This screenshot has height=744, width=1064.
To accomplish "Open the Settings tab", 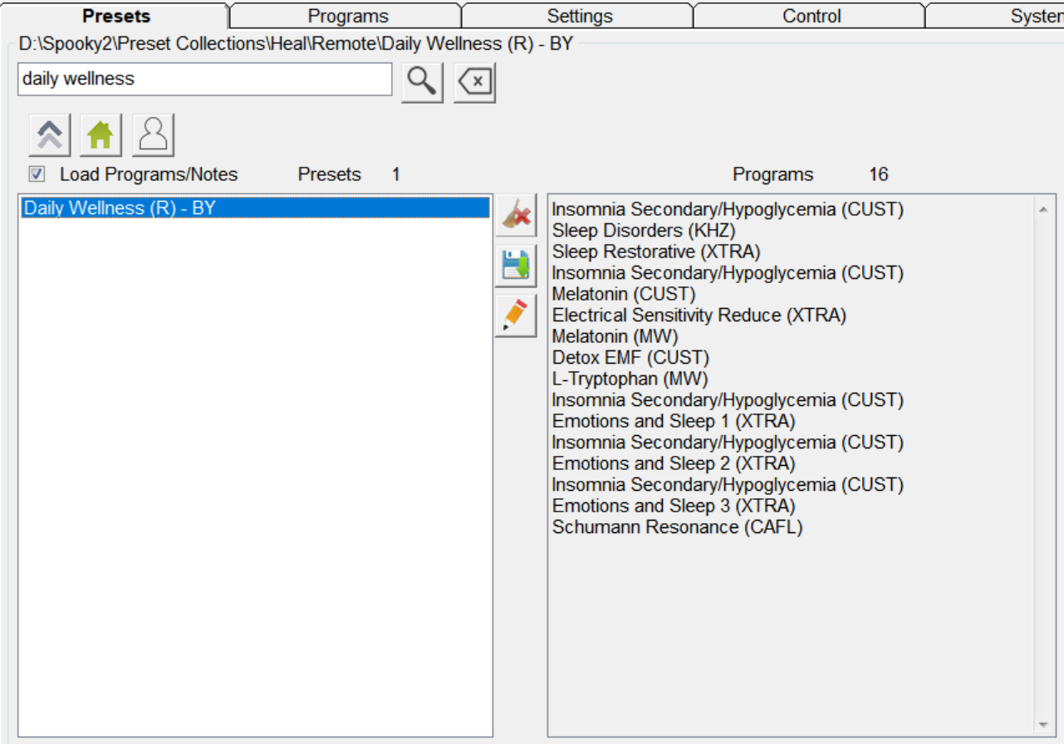I will pyautogui.click(x=579, y=16).
